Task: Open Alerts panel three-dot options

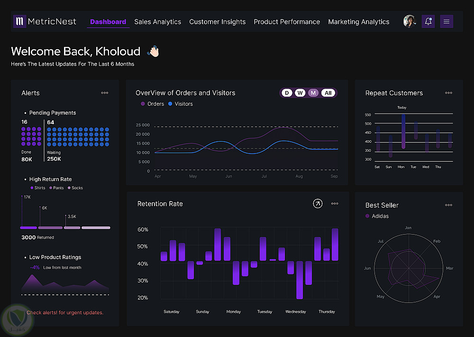Action: coord(105,93)
